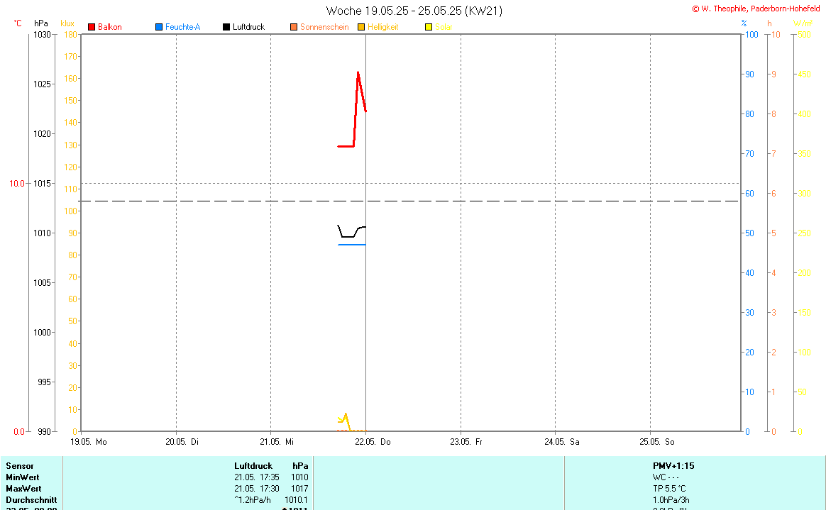Click the 19.05. Mo date label
The width and height of the screenshot is (826, 510).
(89, 442)
